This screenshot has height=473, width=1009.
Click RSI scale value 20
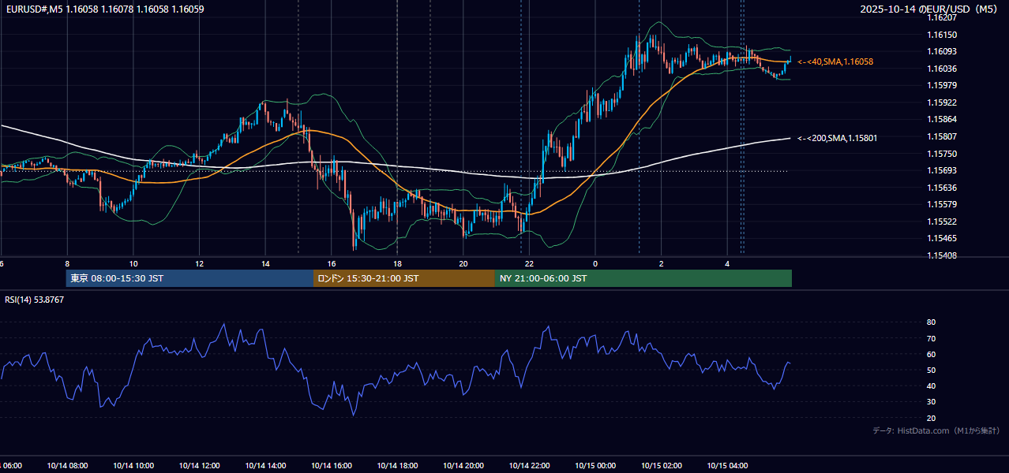(932, 418)
